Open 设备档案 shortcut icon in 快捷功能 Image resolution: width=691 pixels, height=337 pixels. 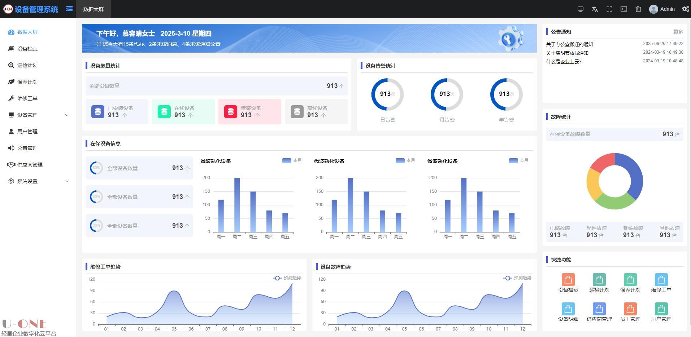[x=568, y=280]
